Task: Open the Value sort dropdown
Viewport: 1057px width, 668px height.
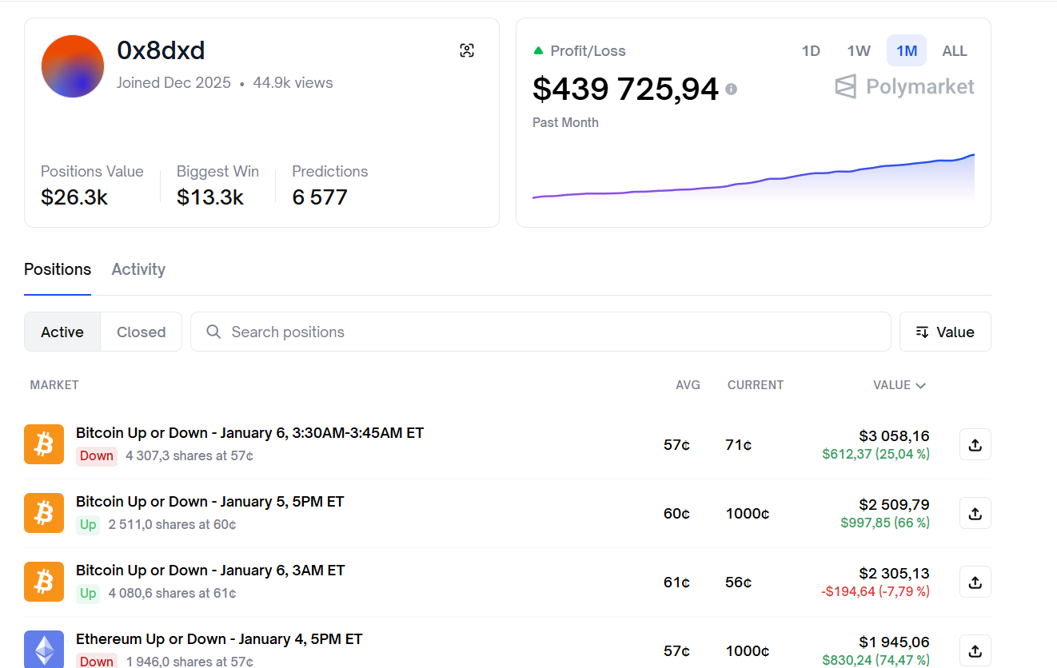Action: point(945,332)
